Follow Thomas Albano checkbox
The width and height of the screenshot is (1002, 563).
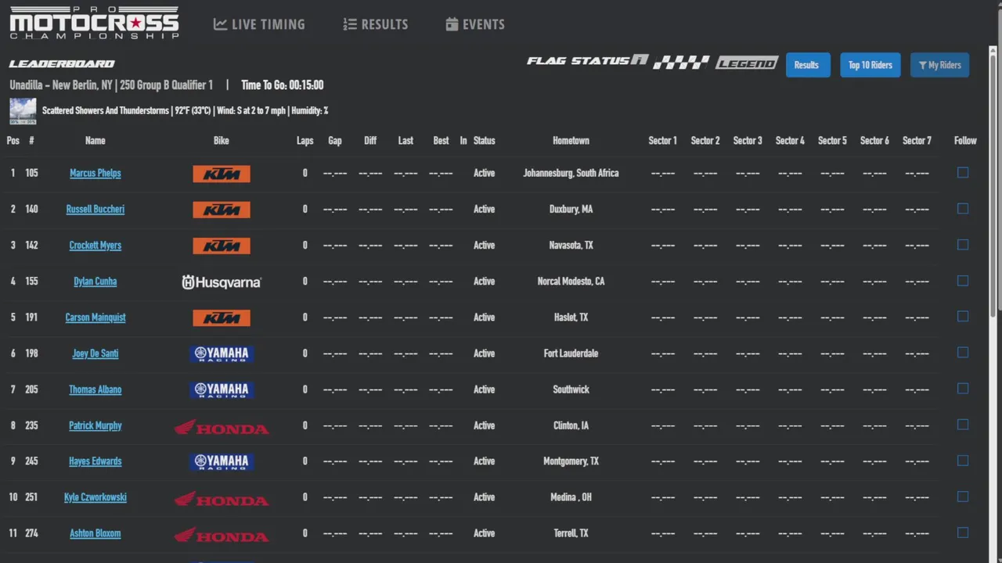[x=963, y=389]
